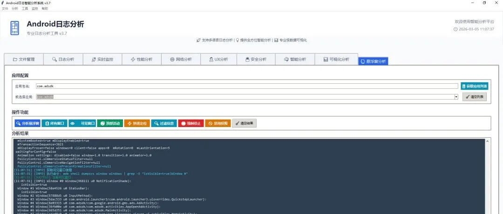This screenshot has width=503, height=214.
Task: Click the 可见窗口 eye button
Action: (x=82, y=123)
